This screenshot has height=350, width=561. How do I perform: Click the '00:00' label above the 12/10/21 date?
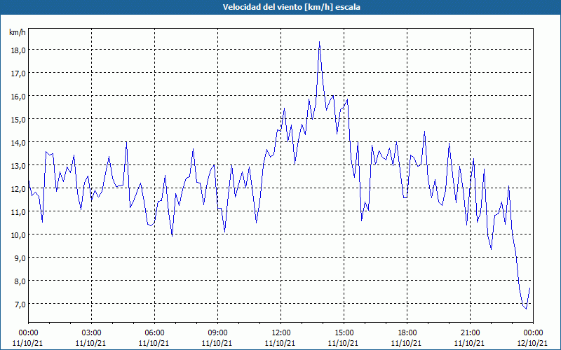533,333
